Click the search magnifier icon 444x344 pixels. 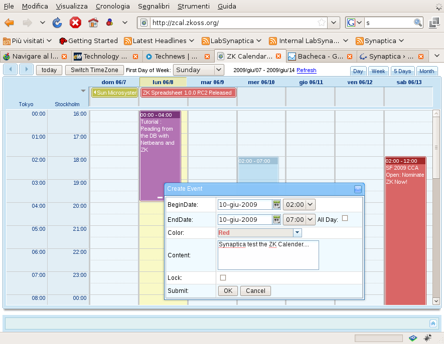[418, 23]
